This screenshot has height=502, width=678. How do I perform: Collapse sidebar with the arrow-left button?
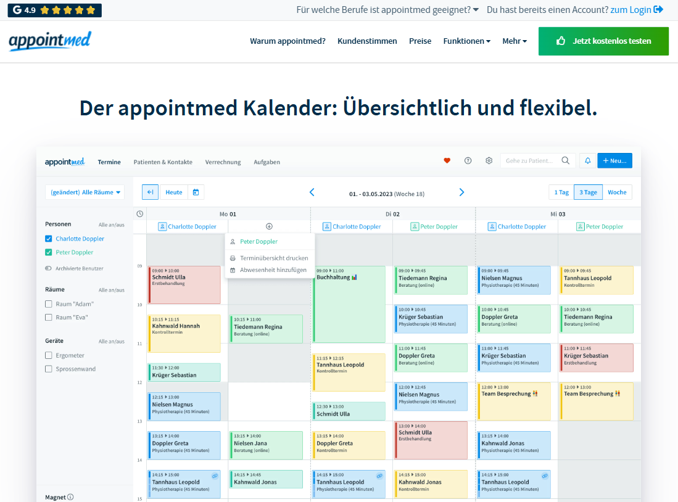tap(150, 192)
